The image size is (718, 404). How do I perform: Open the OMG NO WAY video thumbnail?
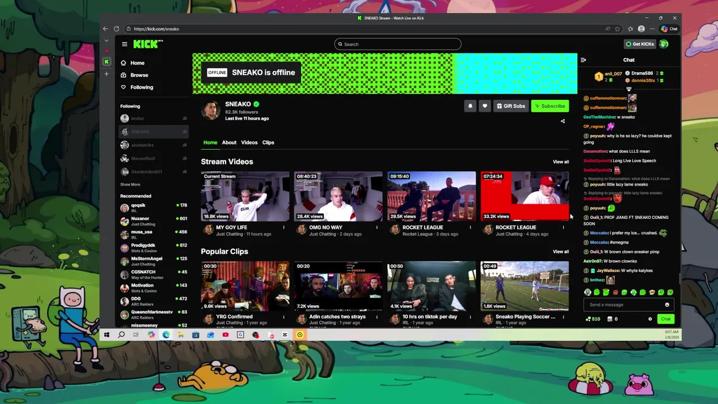point(338,196)
